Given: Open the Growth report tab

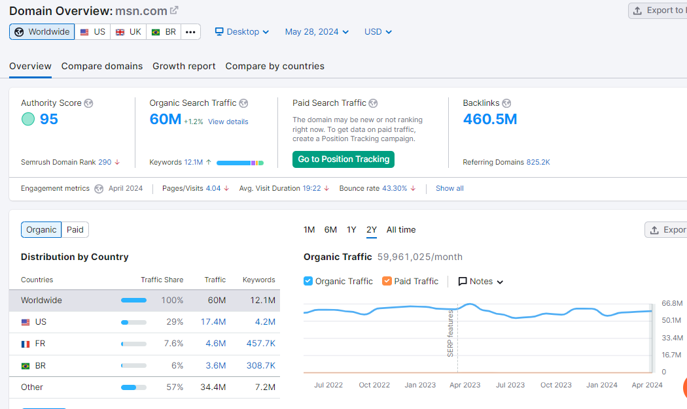Looking at the screenshot, I should (x=184, y=66).
